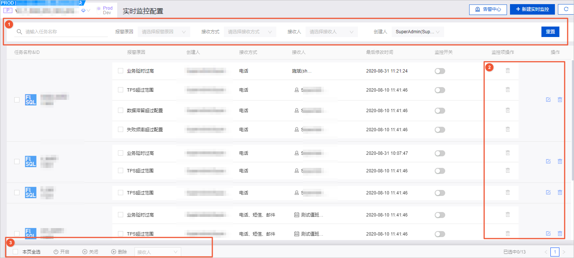
Task: Delete the 失败频率超过配置 monitor item via trash icon
Action: pos(508,129)
